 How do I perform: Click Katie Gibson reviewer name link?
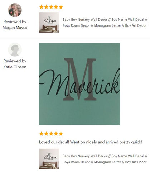pos(15,67)
